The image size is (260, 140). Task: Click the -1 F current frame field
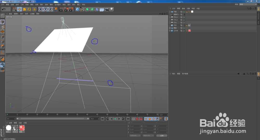click(164, 115)
